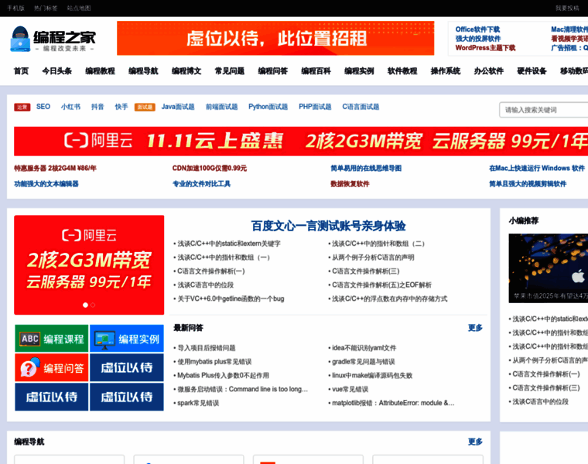Open the 编程问答 tile with question mark icon
Viewport: 588px width, 464px height.
tap(52, 367)
